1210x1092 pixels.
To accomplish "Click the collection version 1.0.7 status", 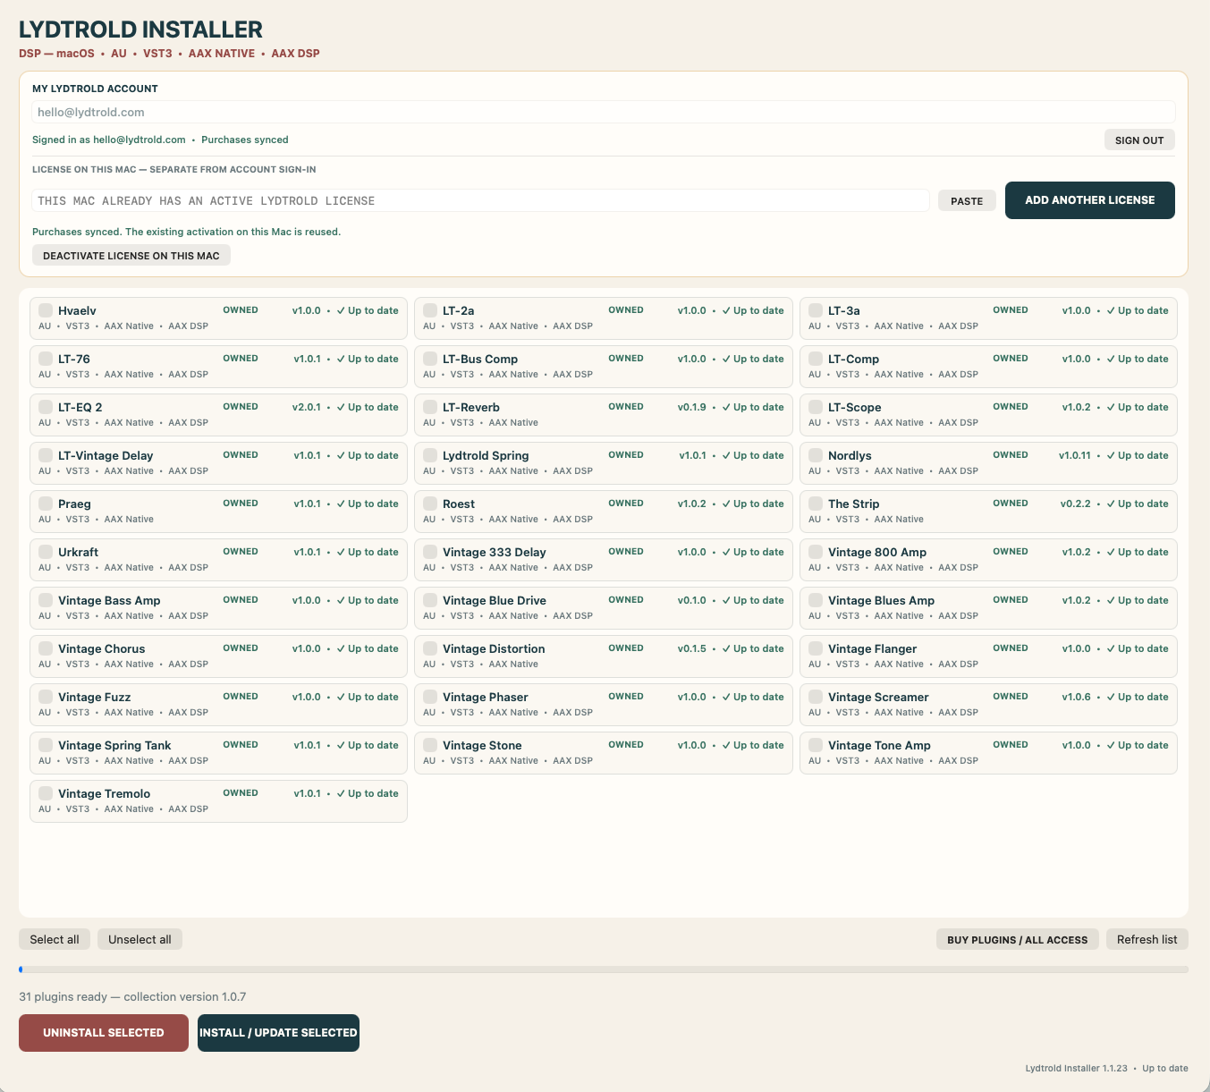I will [x=184, y=996].
